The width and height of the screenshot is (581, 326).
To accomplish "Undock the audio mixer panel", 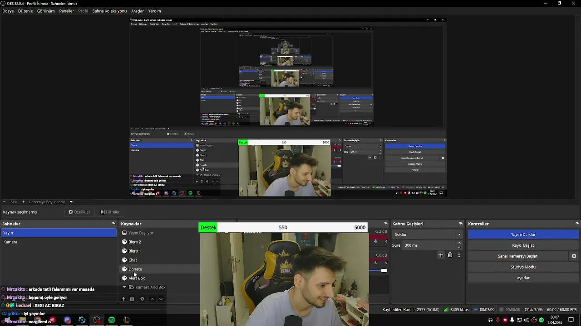I will [x=385, y=224].
